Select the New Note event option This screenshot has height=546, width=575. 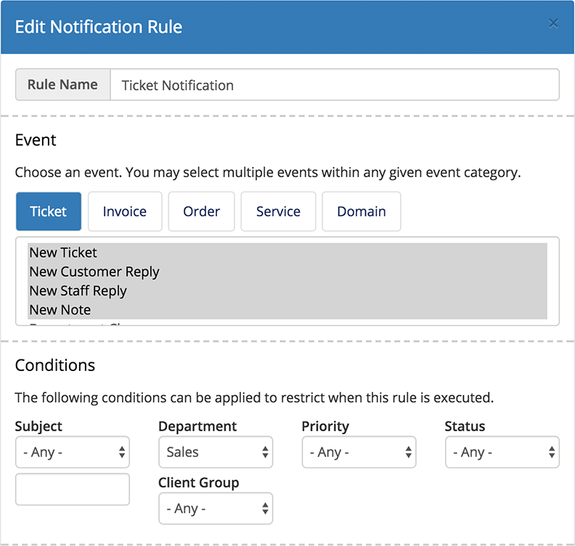[x=60, y=310]
